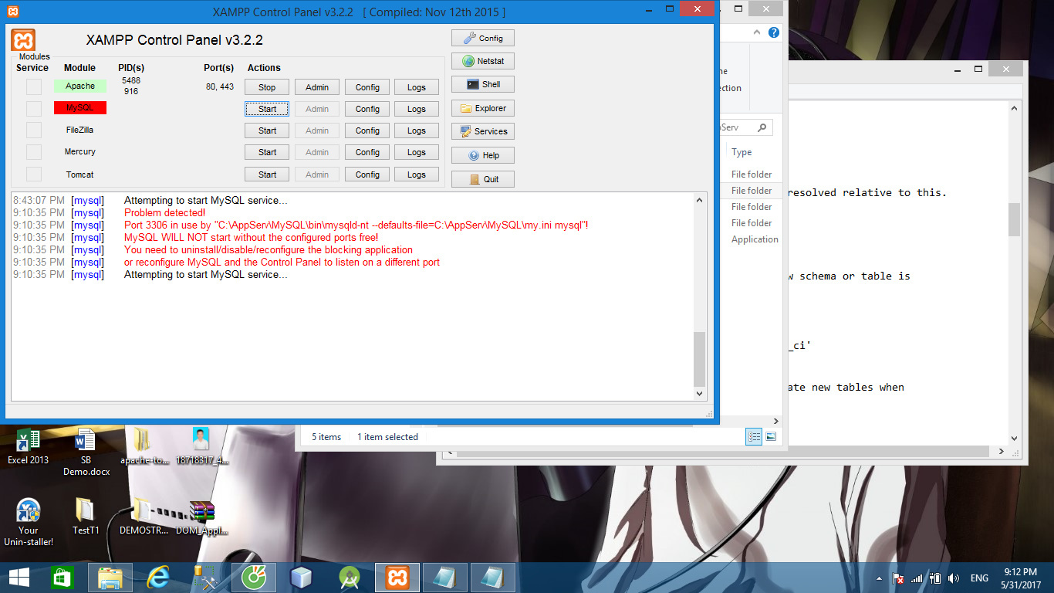Open Config for the Apache module
Screen dimensions: 1054x593
click(x=367, y=87)
